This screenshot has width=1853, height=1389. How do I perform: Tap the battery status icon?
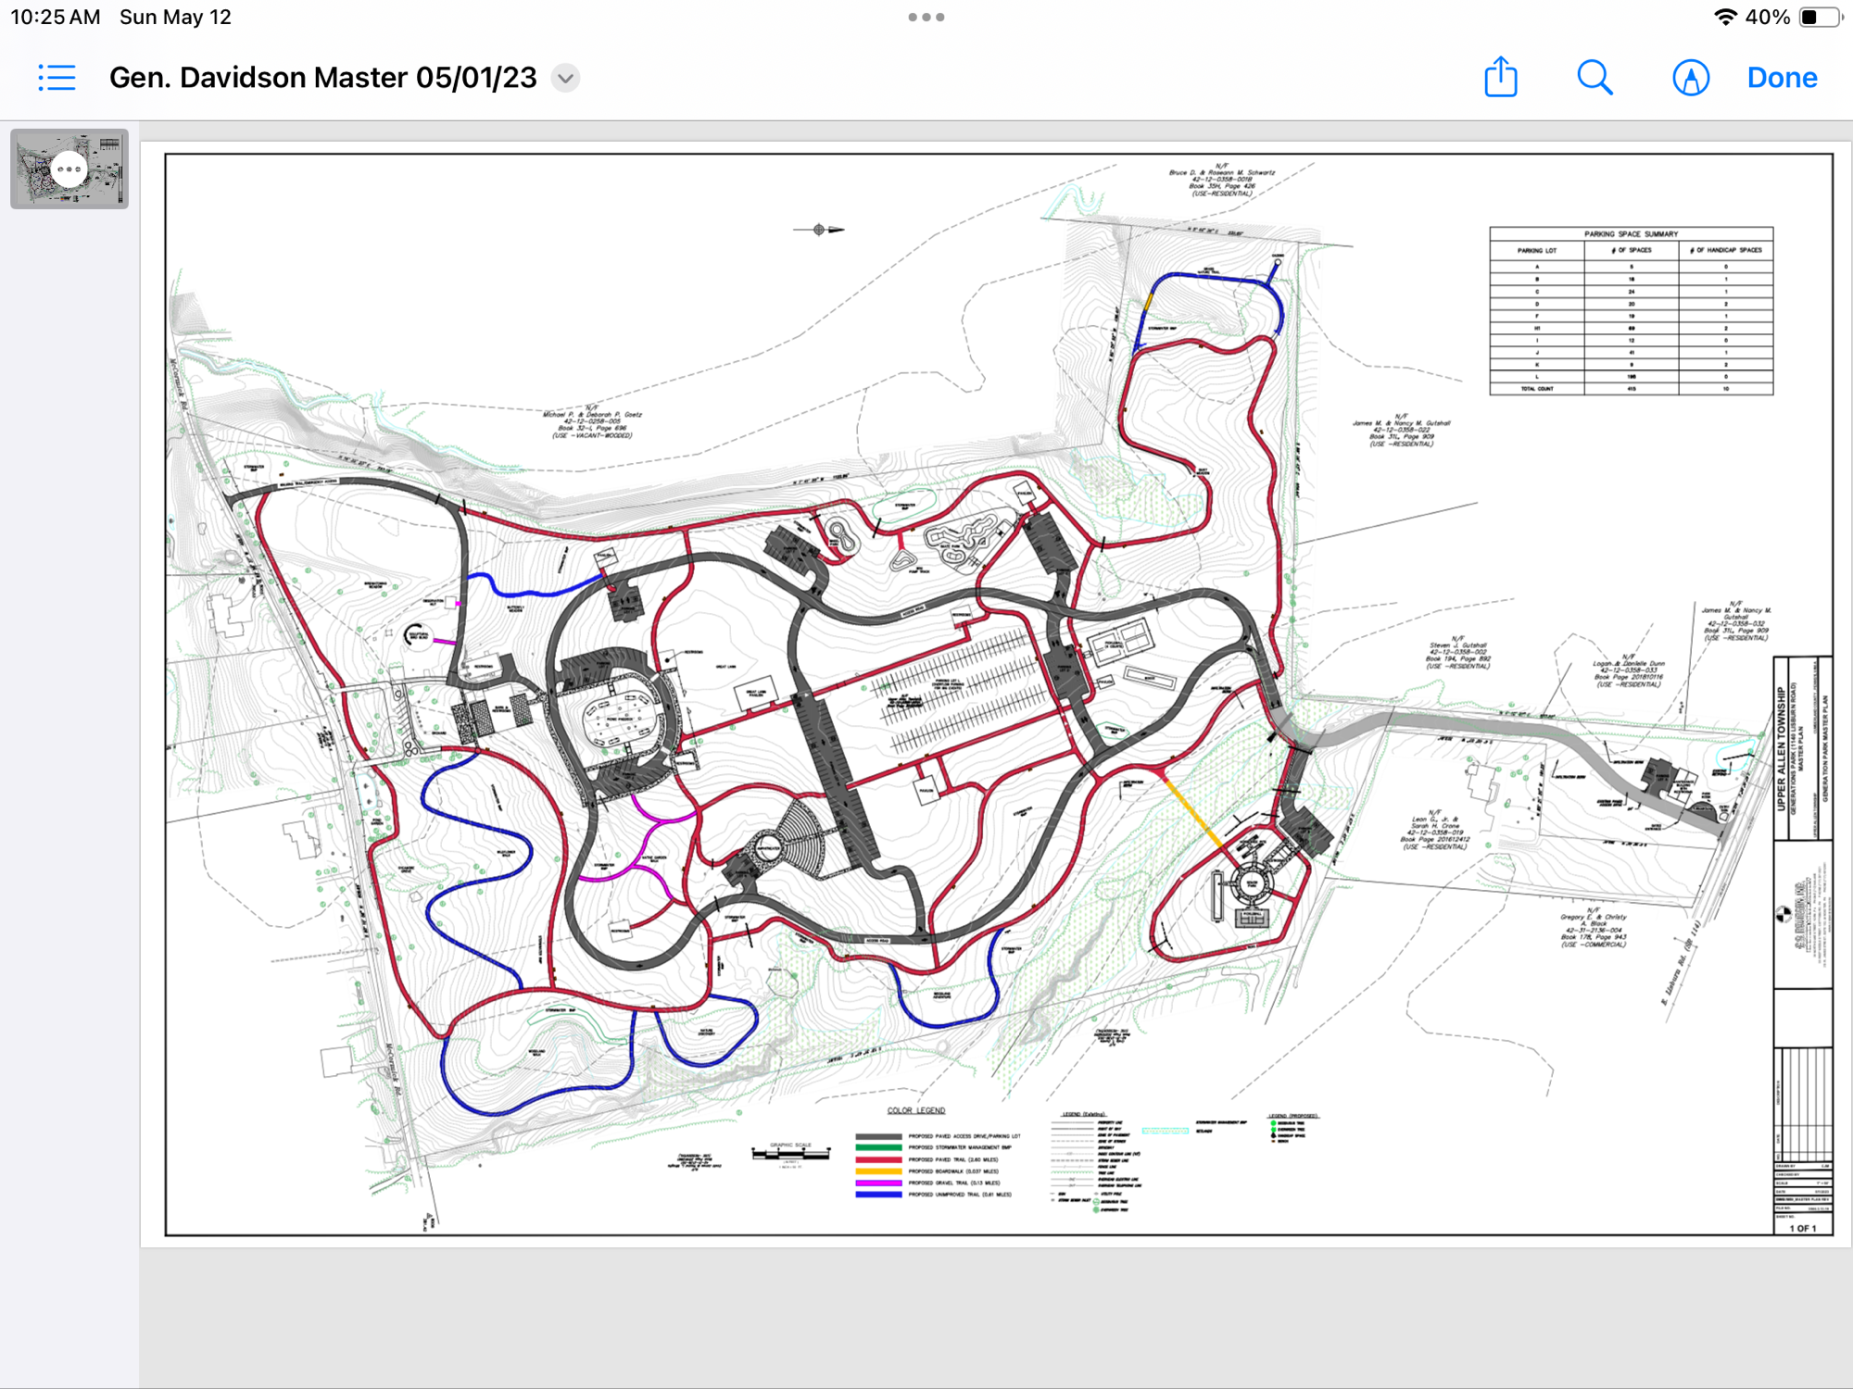[1819, 18]
